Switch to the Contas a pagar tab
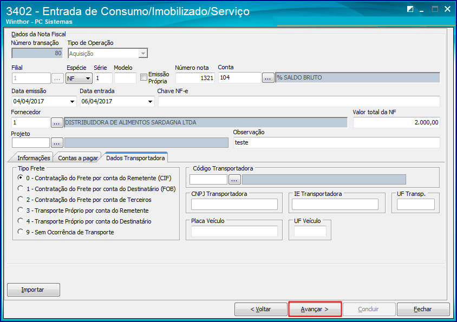 coord(78,158)
